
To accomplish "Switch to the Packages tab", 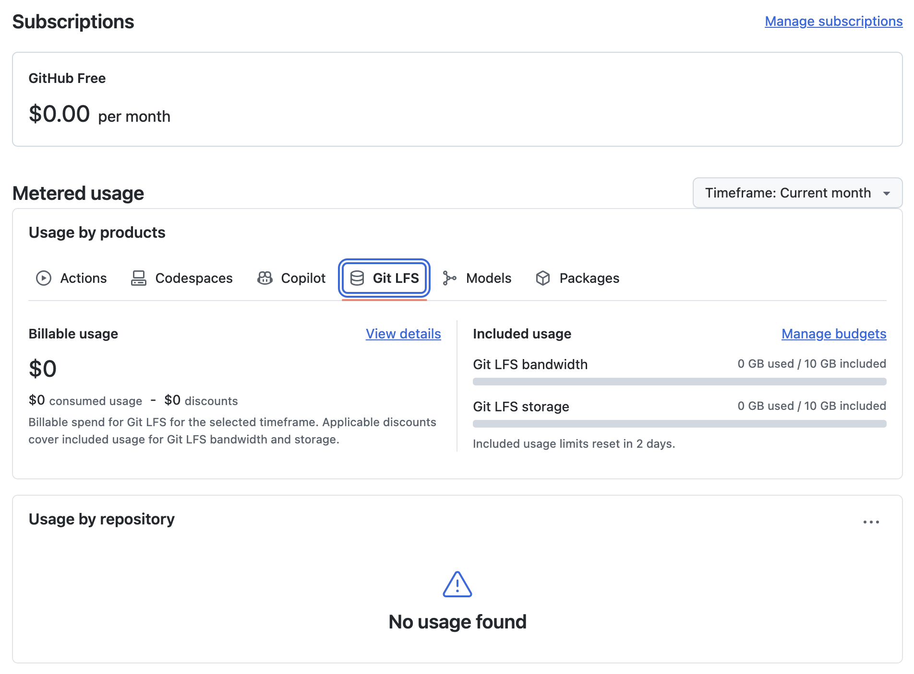I will pos(577,278).
